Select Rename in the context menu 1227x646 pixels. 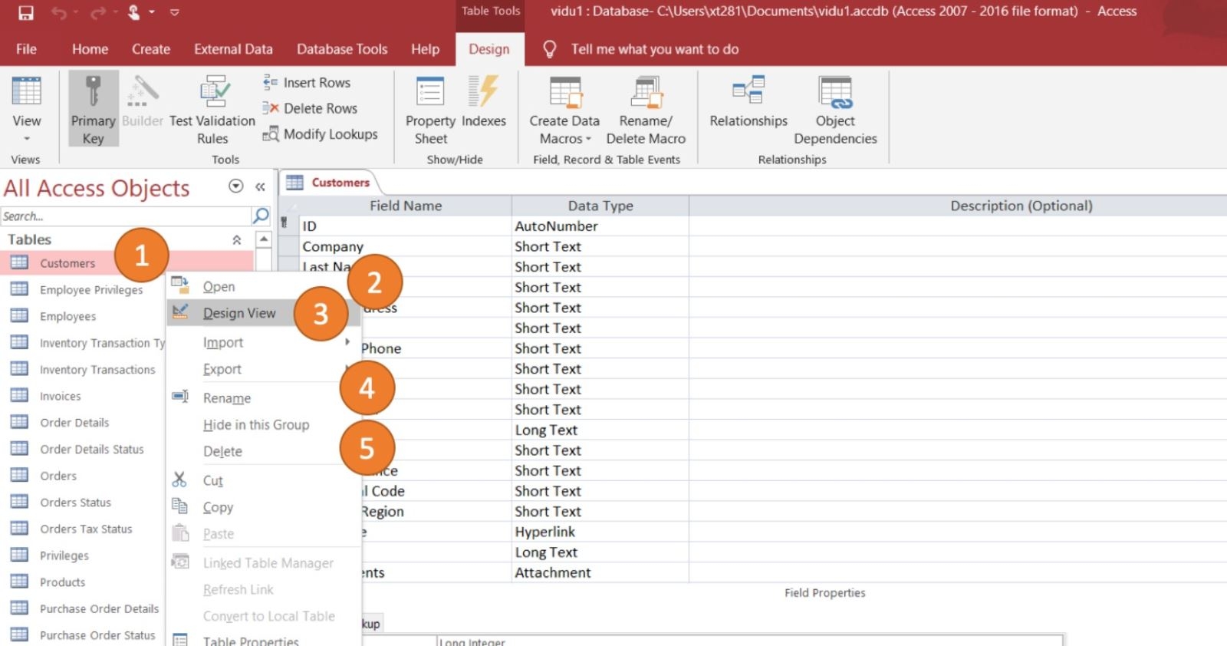227,398
